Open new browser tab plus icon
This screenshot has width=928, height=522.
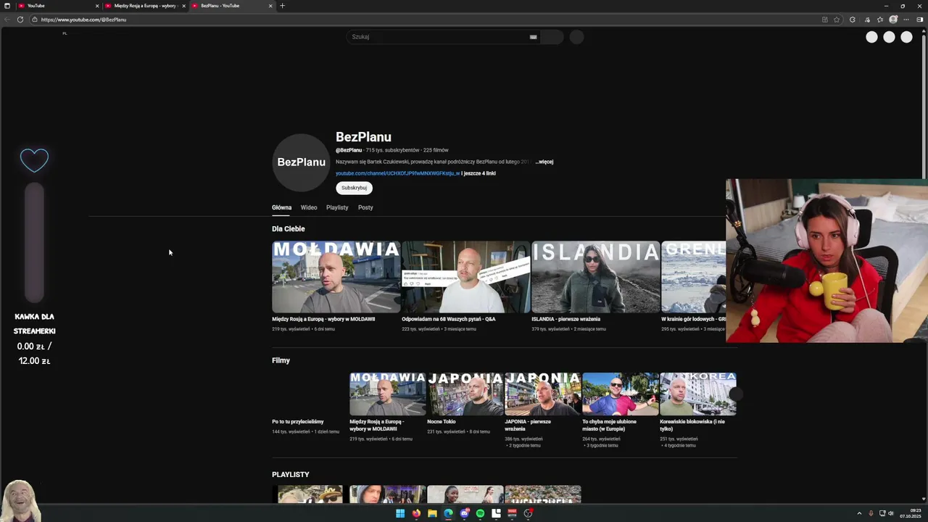[283, 6]
